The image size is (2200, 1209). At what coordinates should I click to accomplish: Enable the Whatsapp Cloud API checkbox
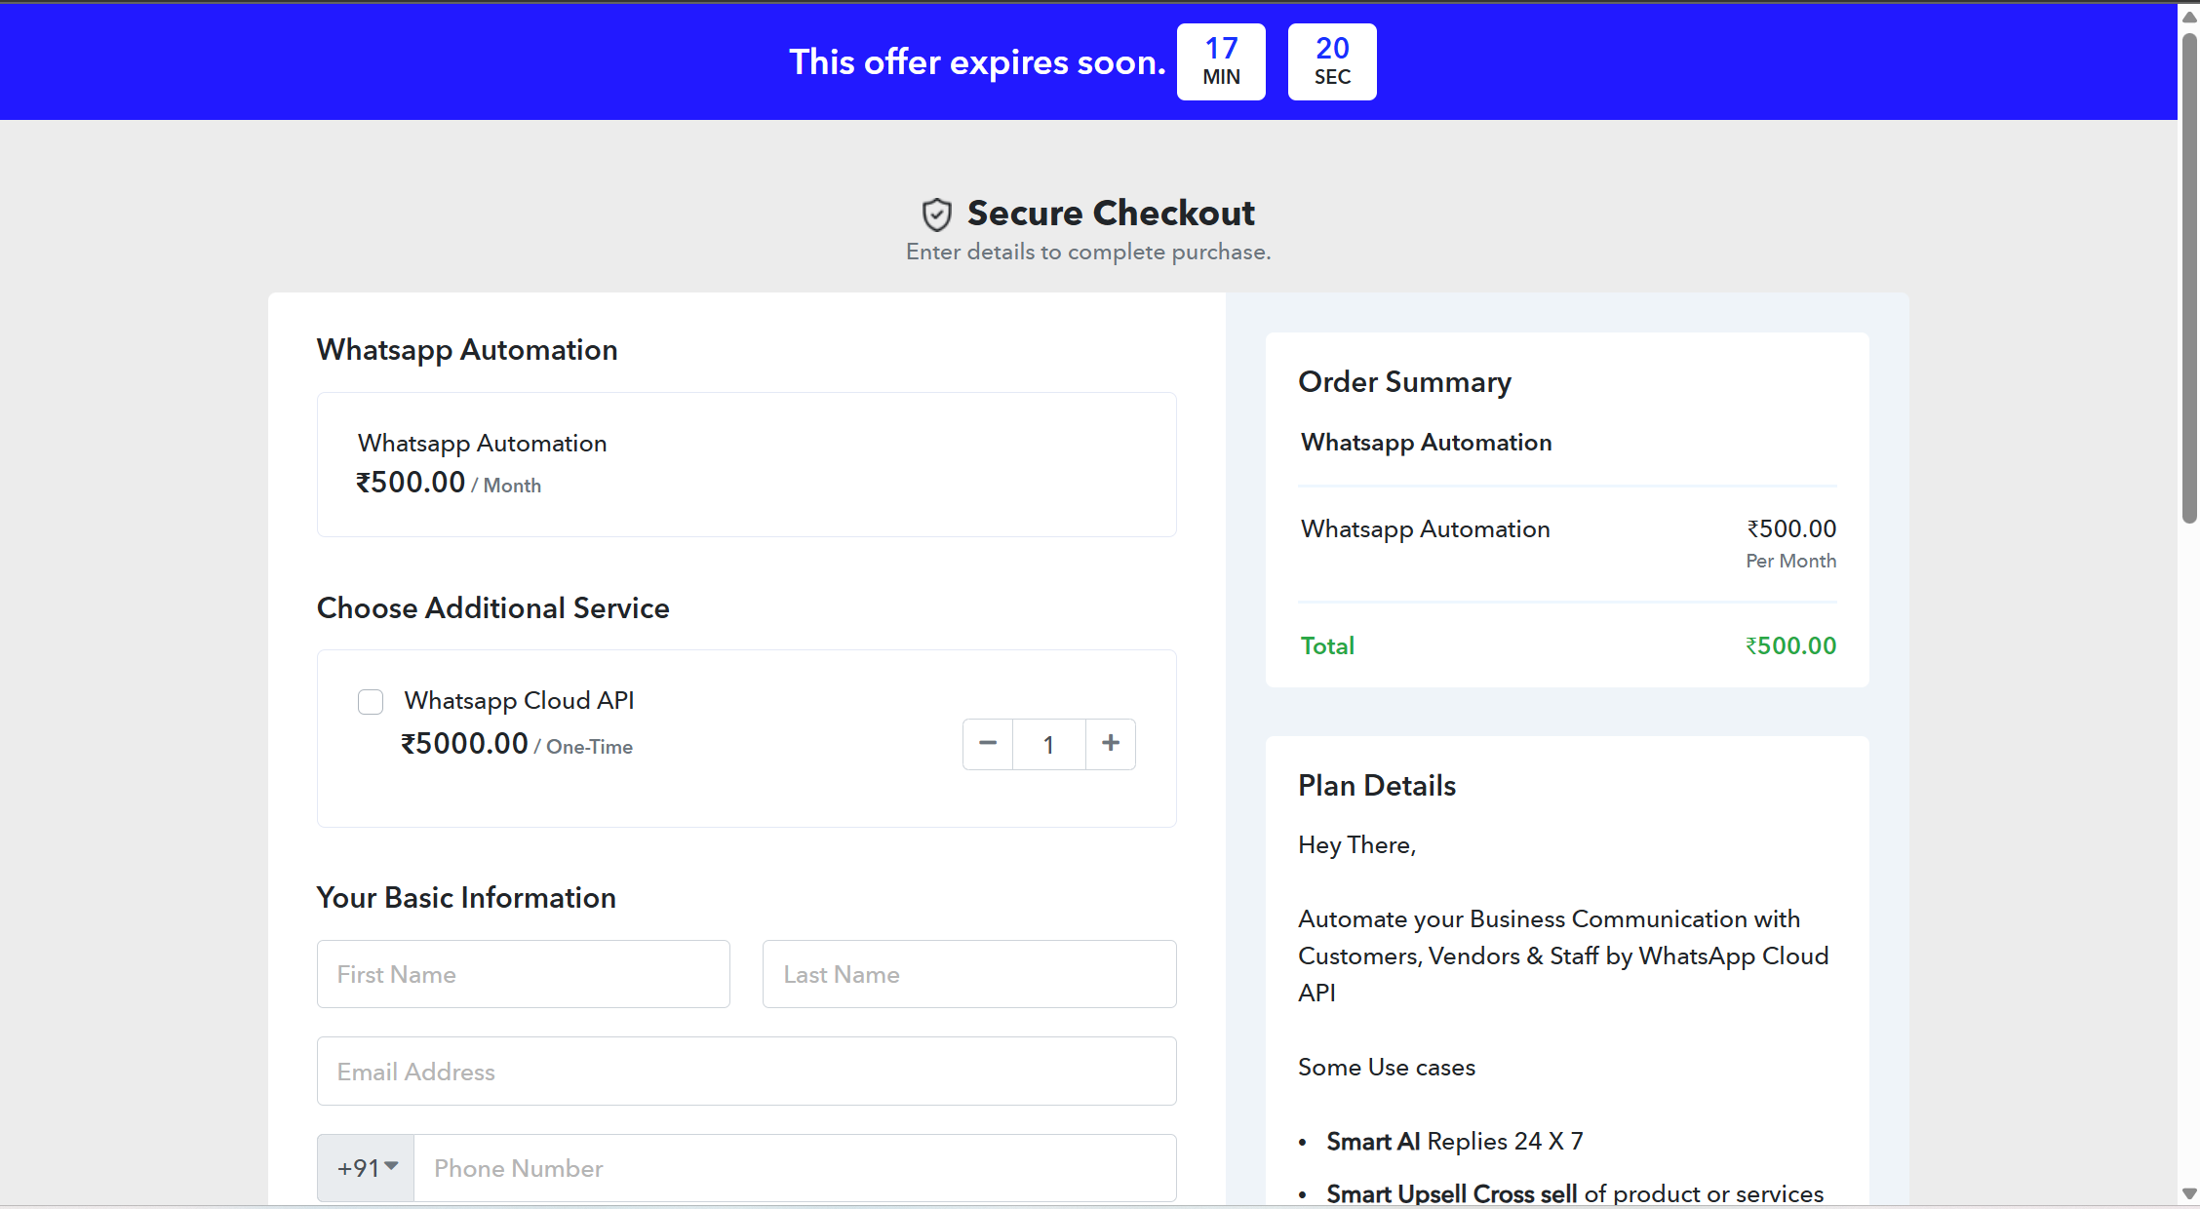pyautogui.click(x=371, y=702)
